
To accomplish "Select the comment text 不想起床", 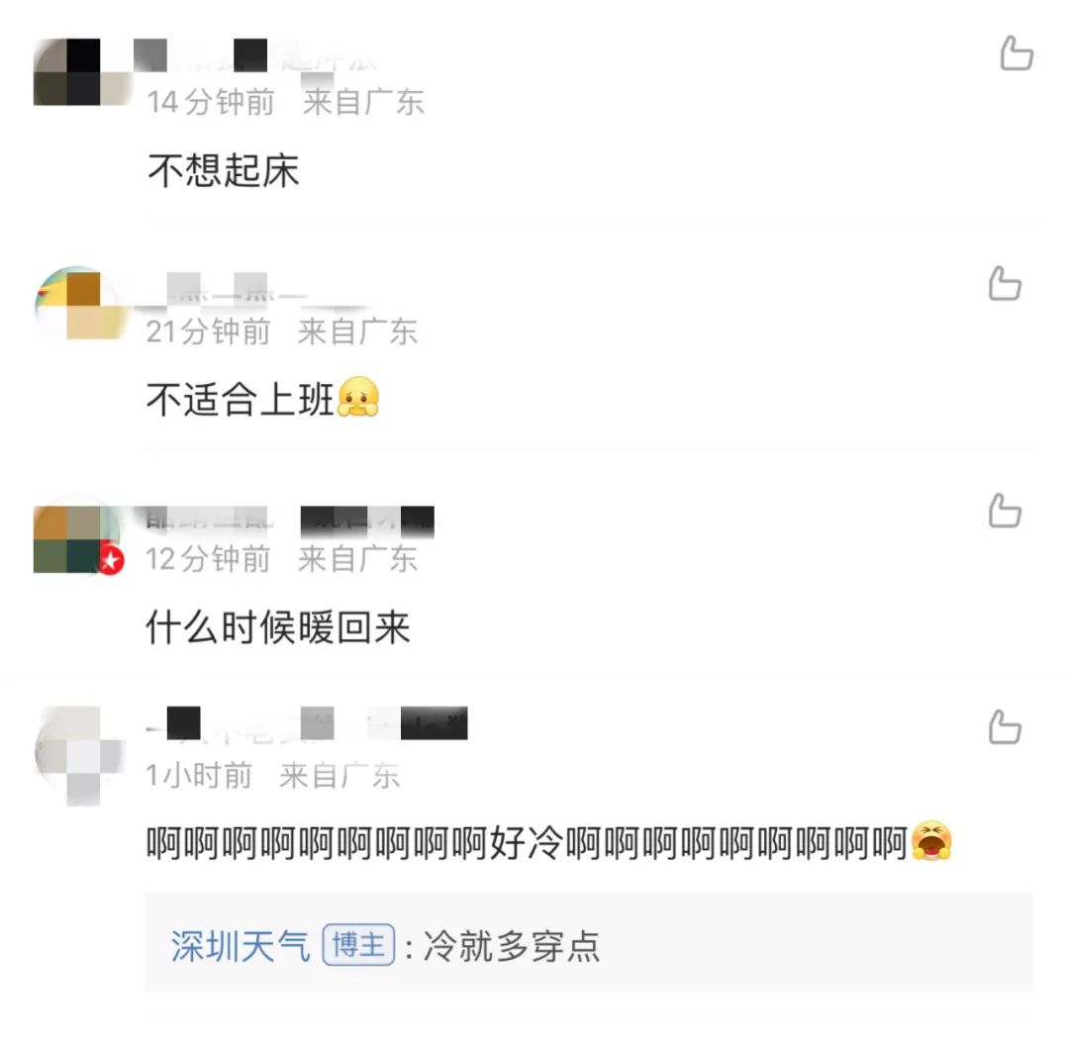I will [x=224, y=169].
